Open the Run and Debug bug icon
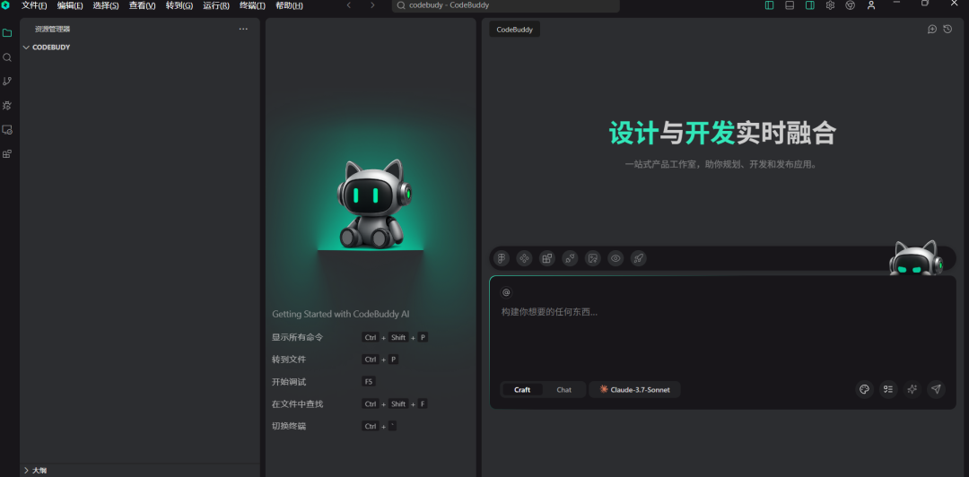The height and width of the screenshot is (477, 969). click(x=7, y=106)
